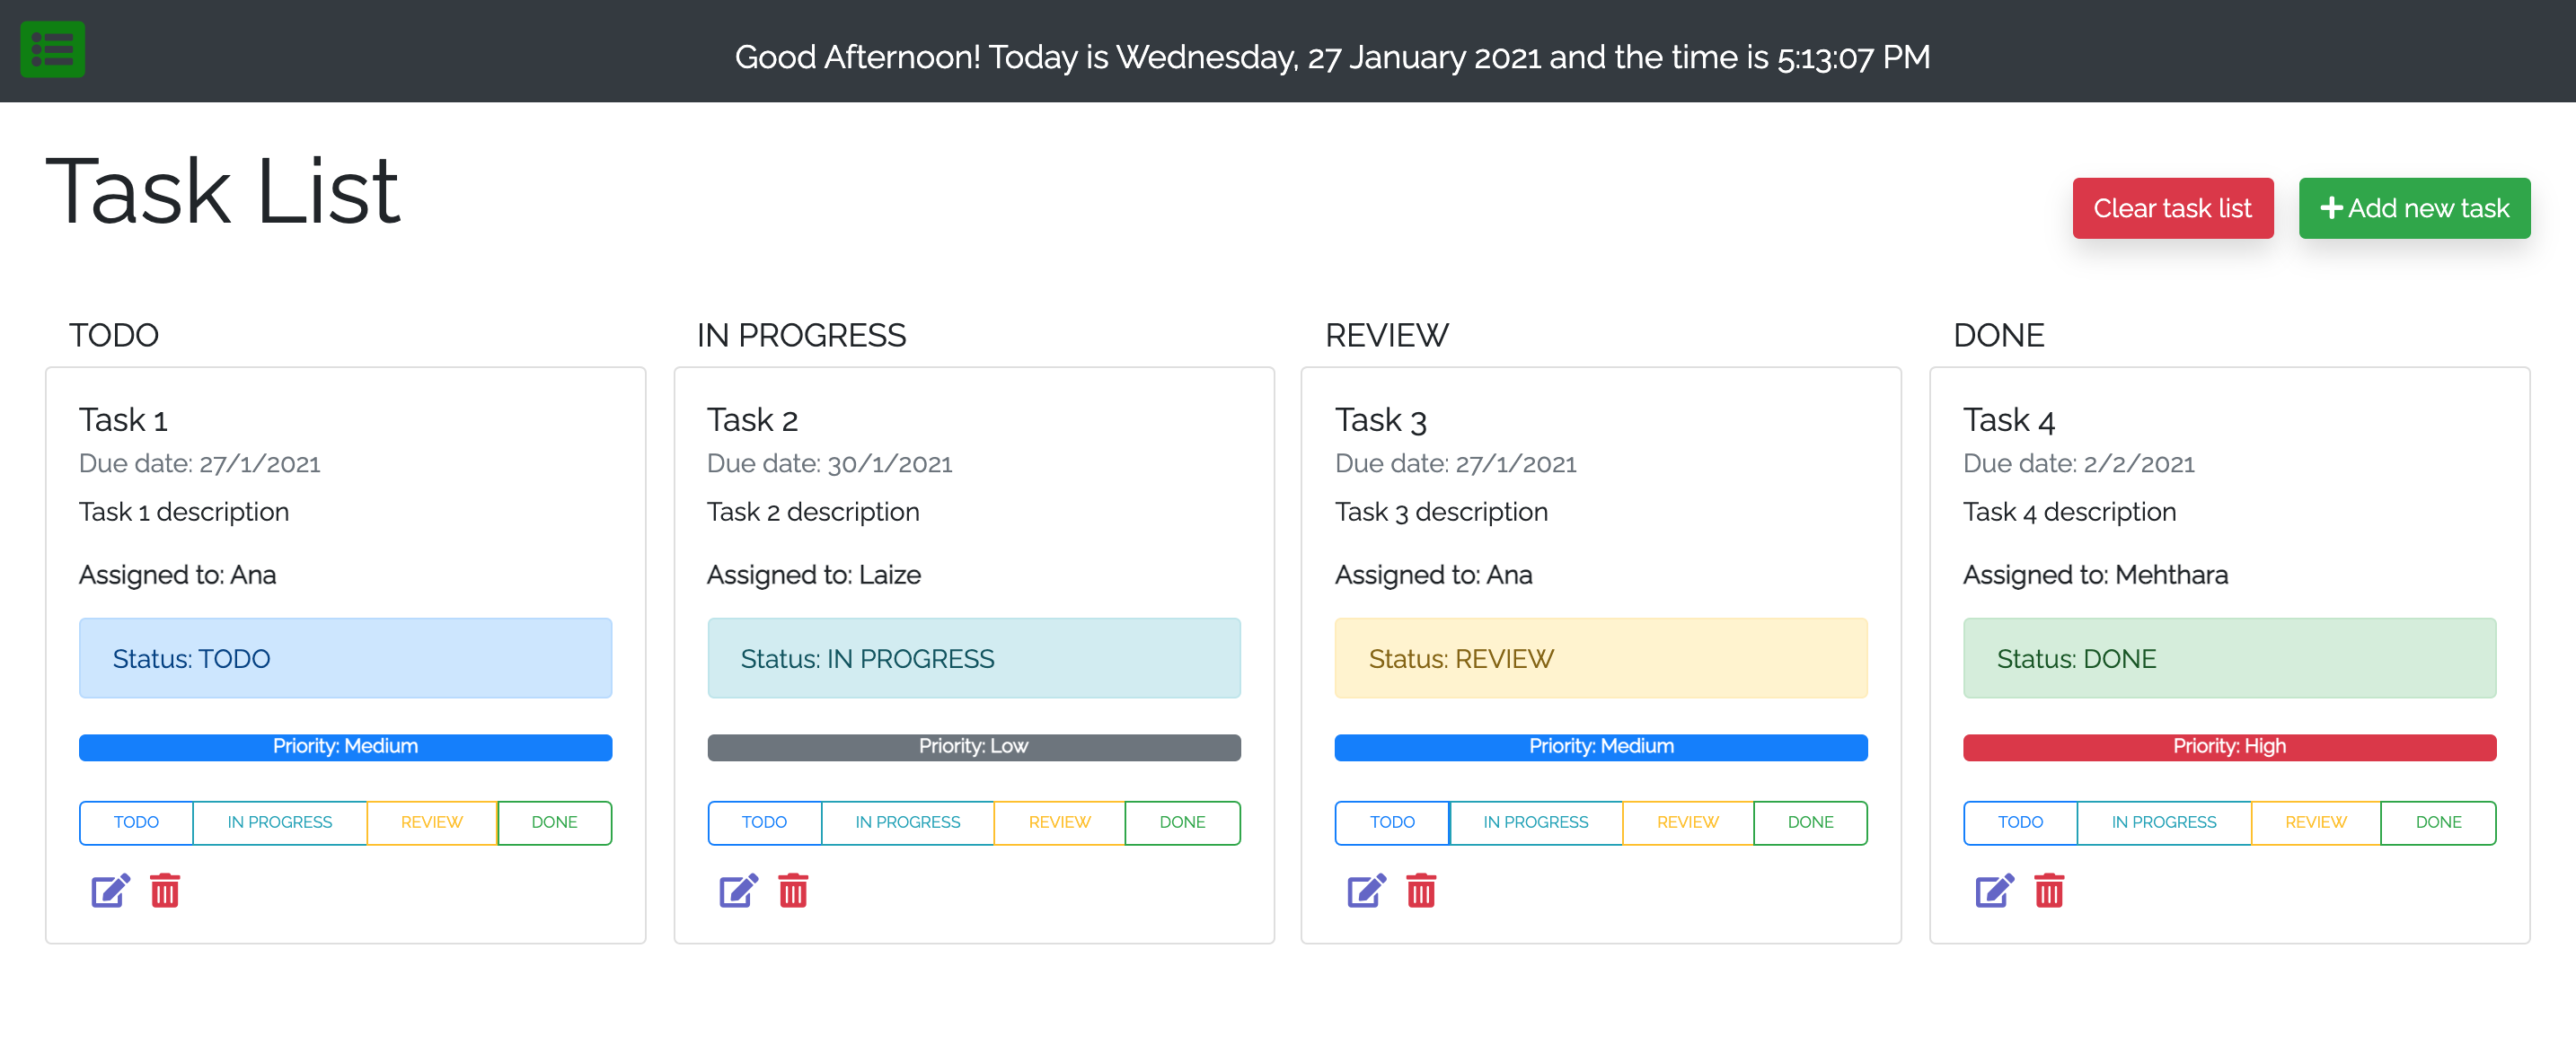2576x1063 pixels.
Task: Click the edit pencil icon under Task 4
Action: [x=1994, y=890]
